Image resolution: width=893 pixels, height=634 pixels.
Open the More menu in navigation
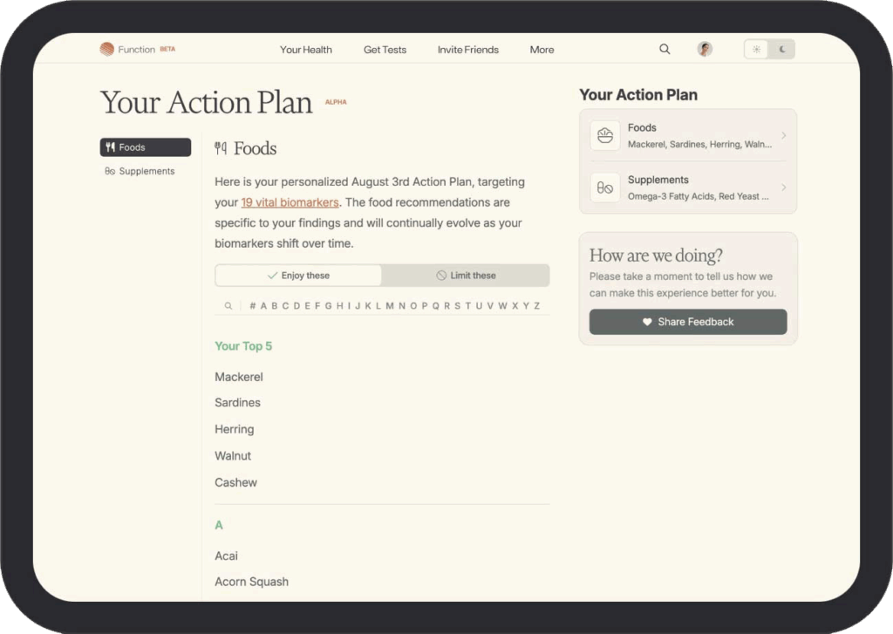(x=542, y=50)
